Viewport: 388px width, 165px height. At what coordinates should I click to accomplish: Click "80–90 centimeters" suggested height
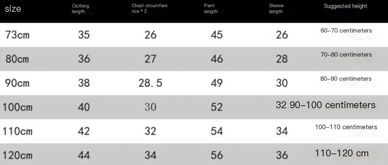[346, 79]
